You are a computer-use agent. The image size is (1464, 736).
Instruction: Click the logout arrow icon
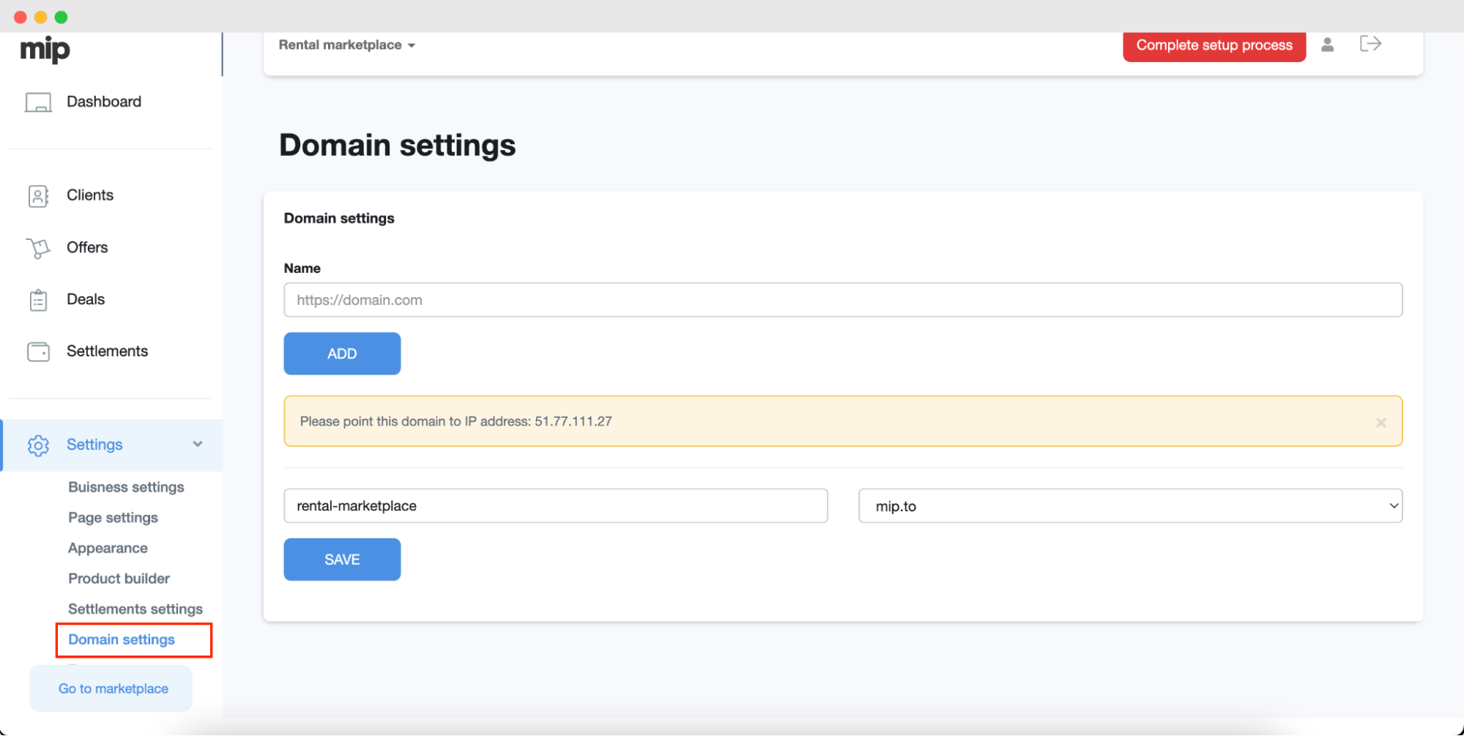point(1370,44)
